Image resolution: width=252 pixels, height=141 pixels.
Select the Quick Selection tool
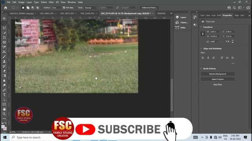[4, 33]
